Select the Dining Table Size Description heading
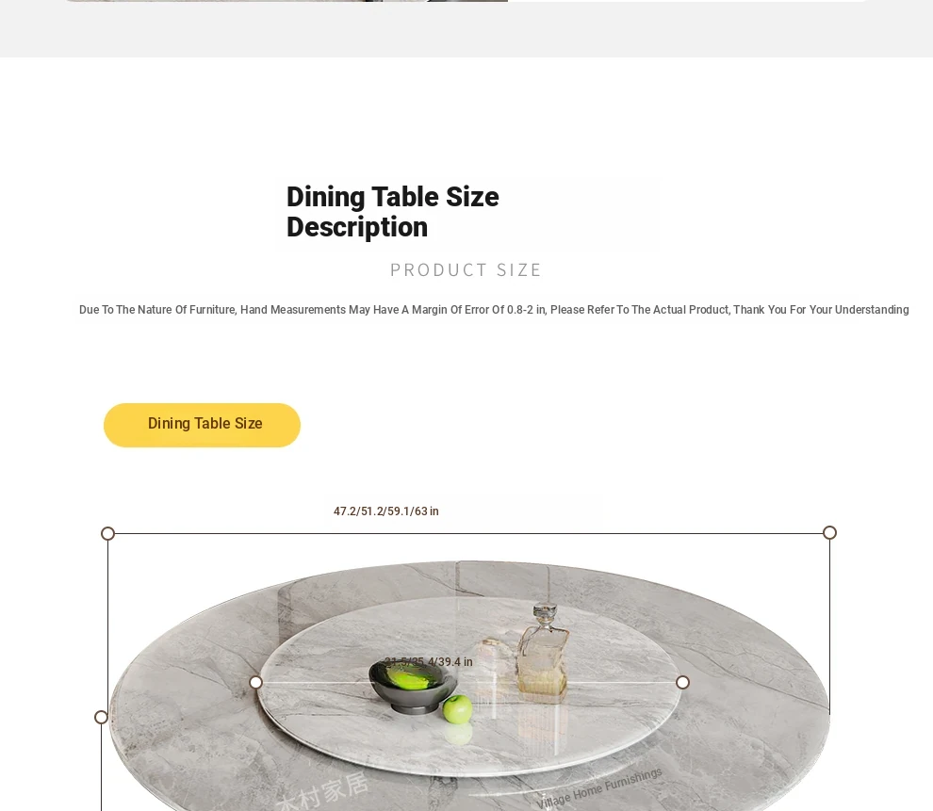The width and height of the screenshot is (933, 811). (393, 212)
